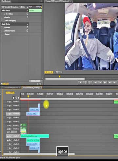The width and height of the screenshot is (118, 161).
Task: Collapse the Video Effects section
Action: tap(28, 11)
